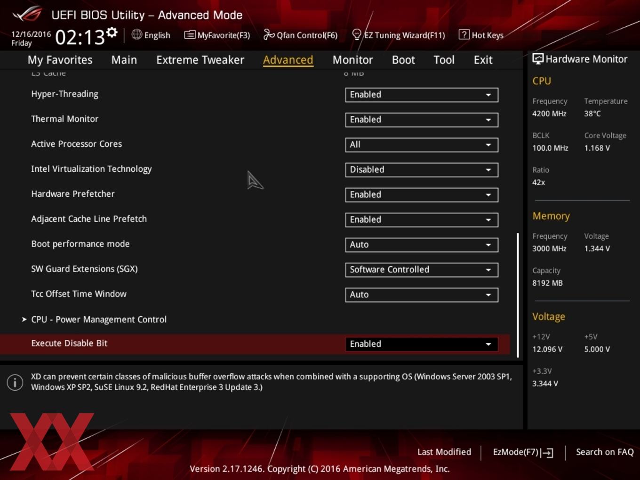
Task: Click the SW Guard Extensions (SGX) label
Action: pos(84,269)
